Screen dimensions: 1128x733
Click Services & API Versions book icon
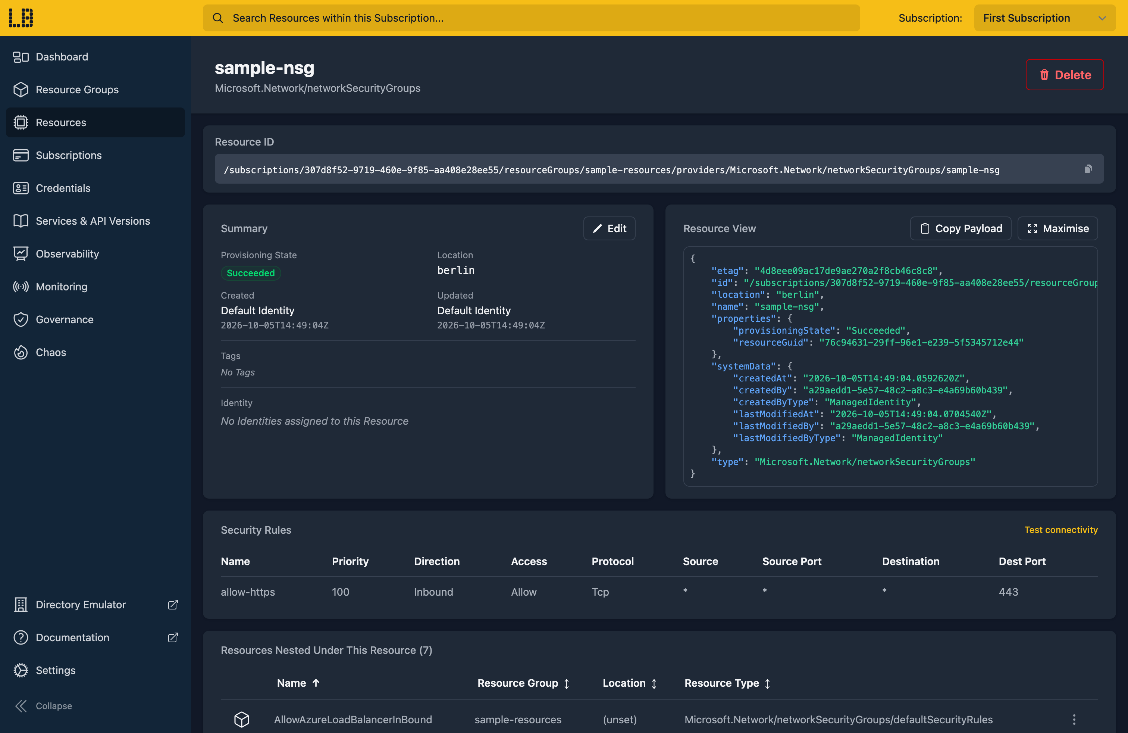21,221
